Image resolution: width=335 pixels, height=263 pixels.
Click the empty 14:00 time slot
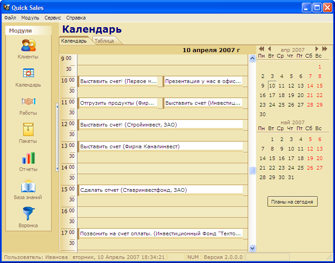tap(163, 169)
